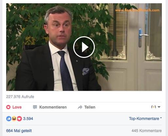
Task: Click the Love heart reaction icon
Action: point(8,107)
